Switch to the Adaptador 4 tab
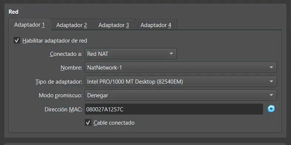The height and width of the screenshot is (145, 291). (x=156, y=25)
